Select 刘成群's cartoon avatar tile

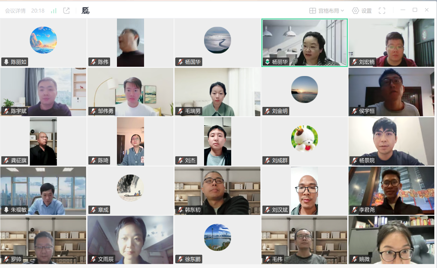click(304, 139)
